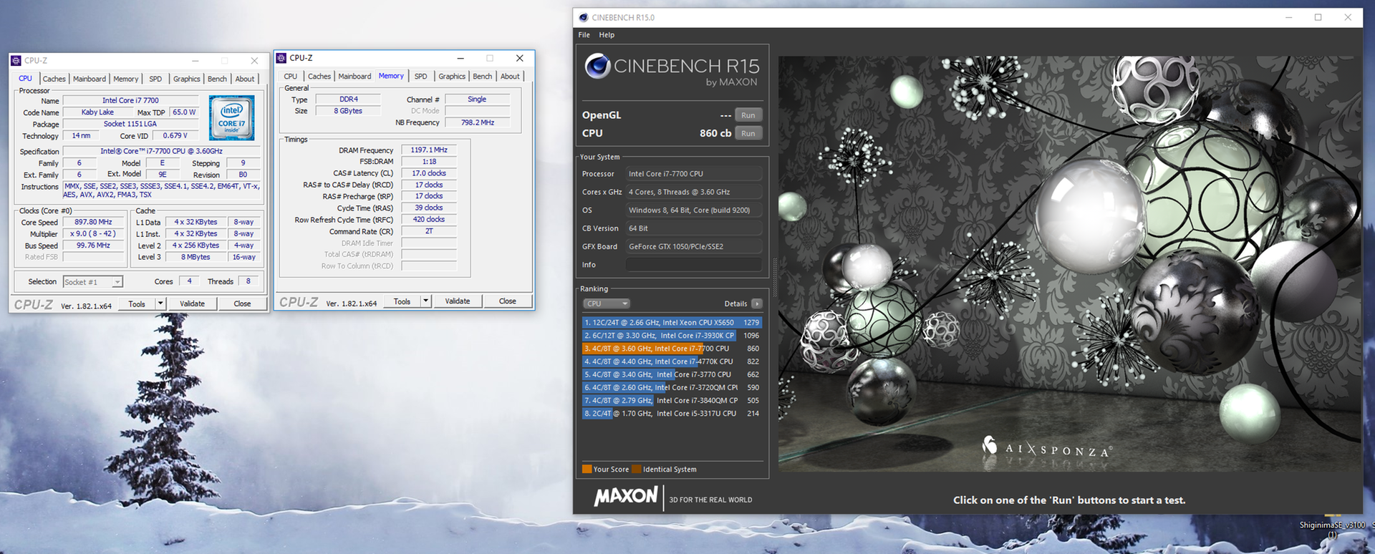Click Validate in Memory CPU-Z window
Image resolution: width=1375 pixels, height=554 pixels.
pos(458,301)
